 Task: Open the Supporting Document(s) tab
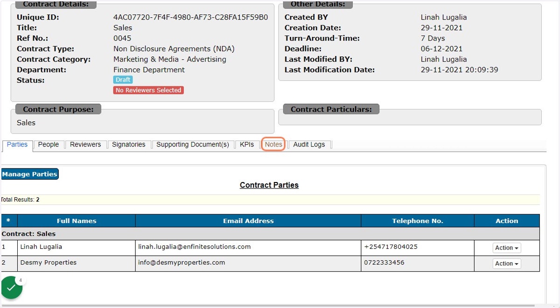click(x=193, y=145)
